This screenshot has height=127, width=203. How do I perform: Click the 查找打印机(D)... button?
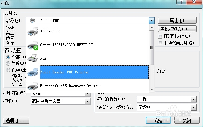(177, 29)
